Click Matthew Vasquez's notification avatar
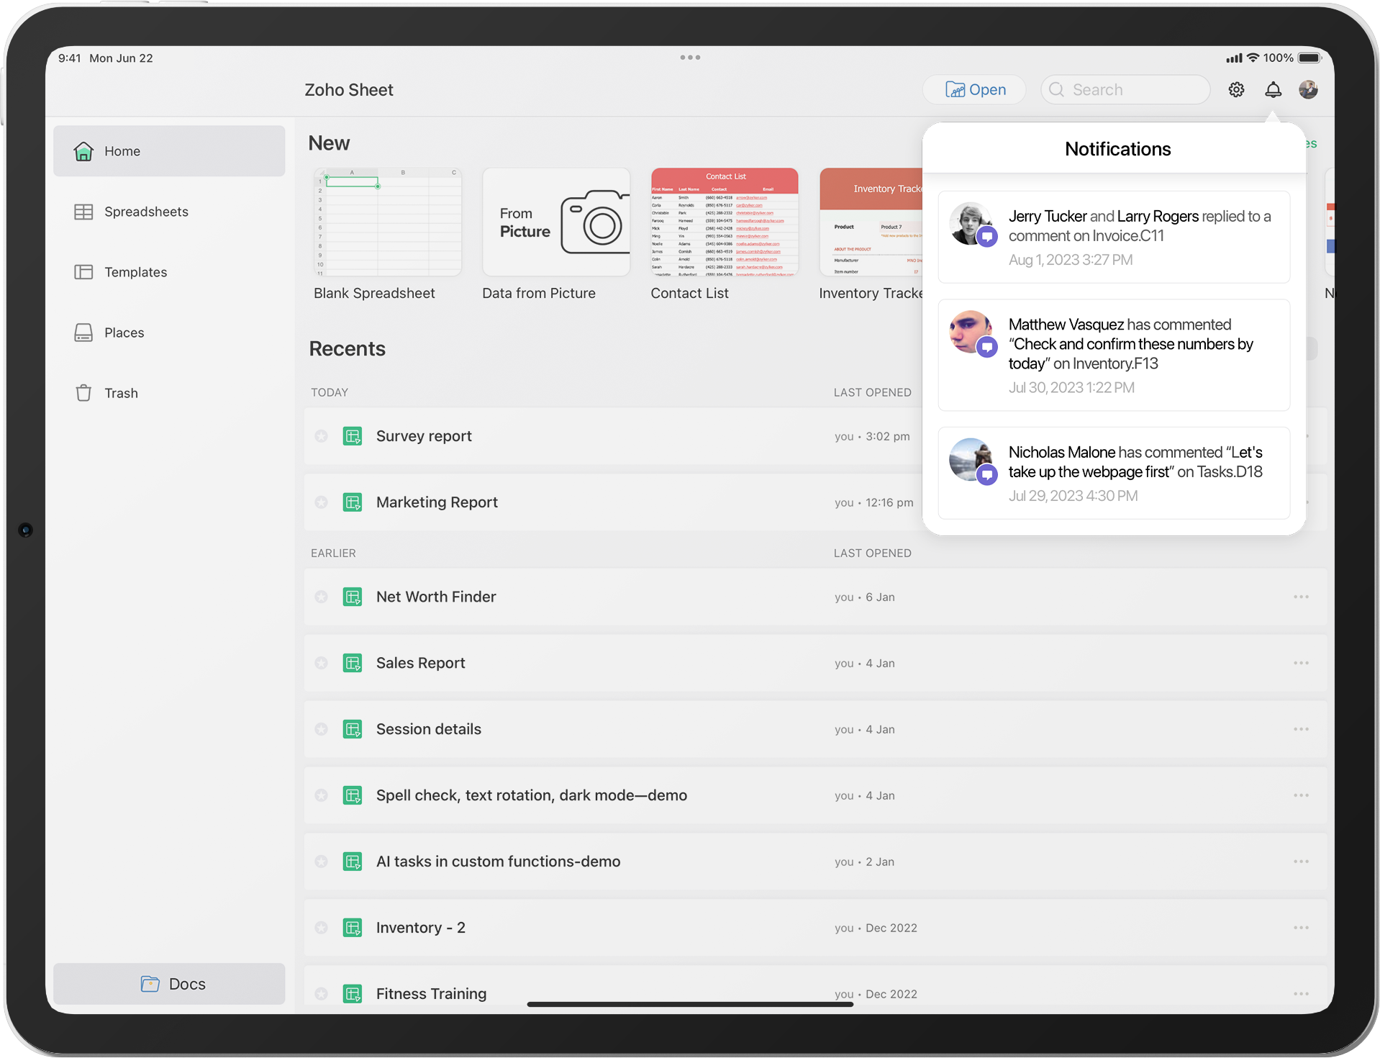 [971, 332]
